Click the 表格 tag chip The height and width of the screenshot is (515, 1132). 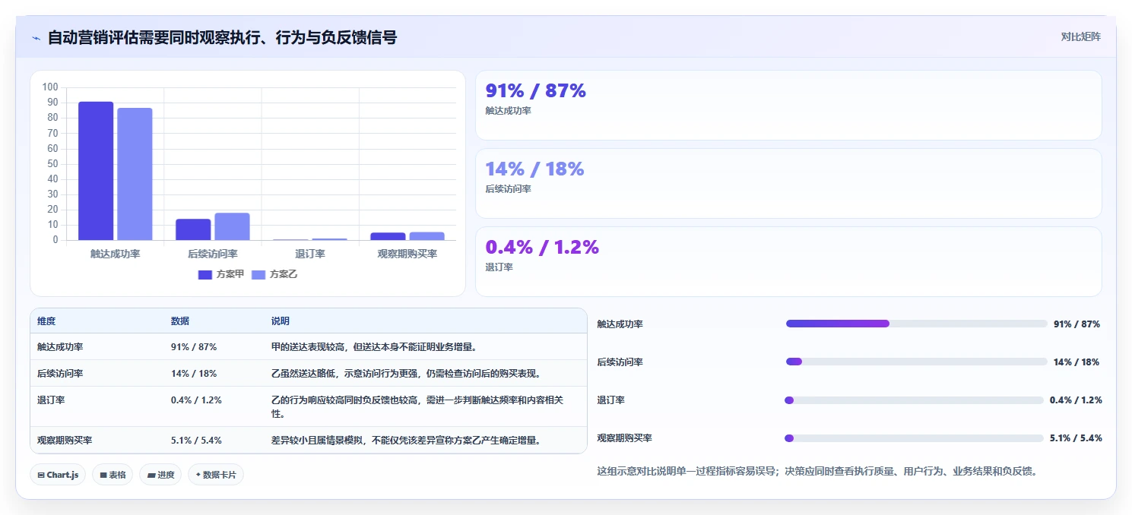pyautogui.click(x=113, y=475)
